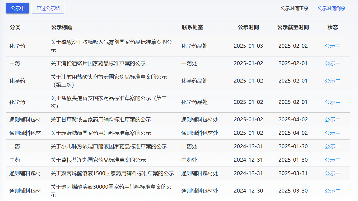Open 小儿肺热咳喘口服液 draft notice

pos(109,146)
